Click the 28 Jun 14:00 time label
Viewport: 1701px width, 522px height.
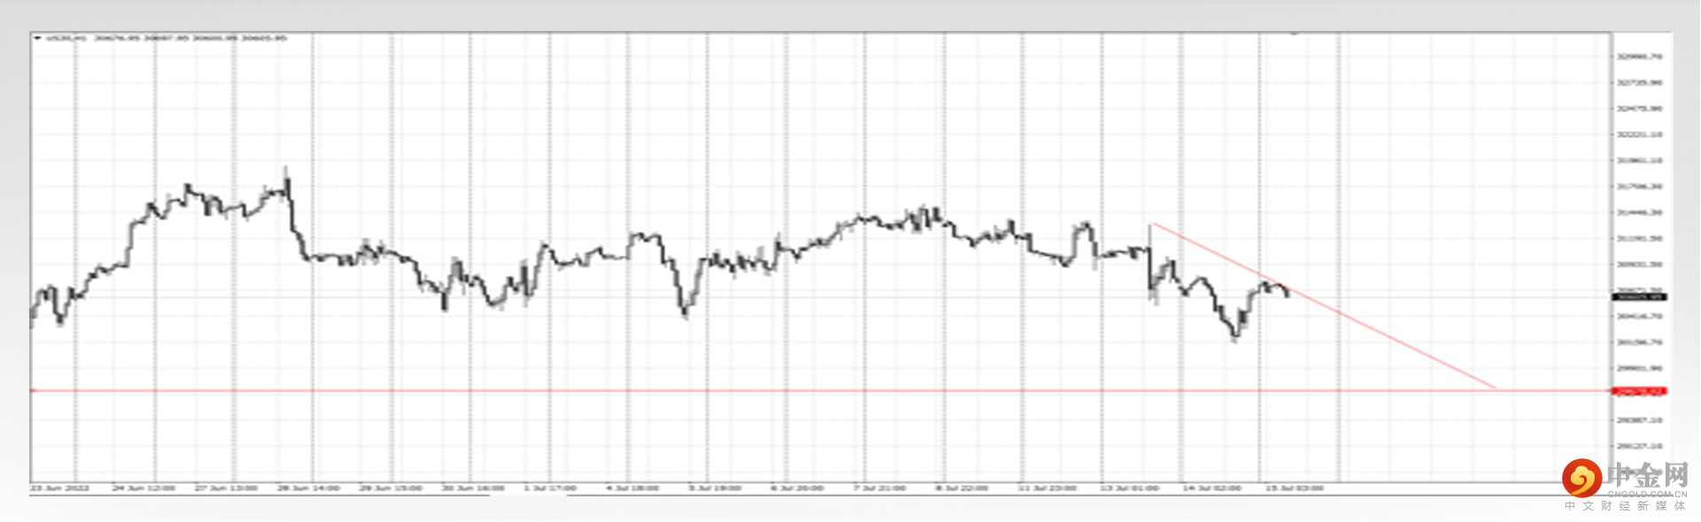coord(308,488)
